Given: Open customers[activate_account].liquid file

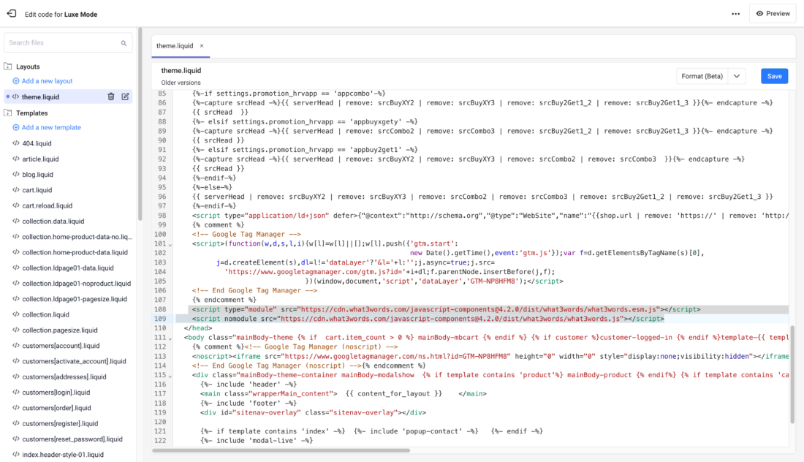Looking at the screenshot, I should [x=74, y=361].
